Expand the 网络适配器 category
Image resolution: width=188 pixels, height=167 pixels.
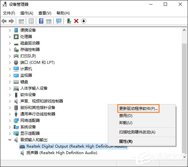click(10, 121)
